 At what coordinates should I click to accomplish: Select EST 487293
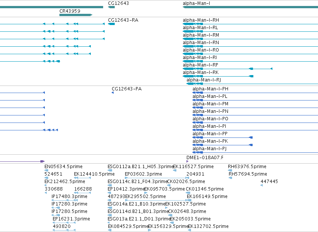coord(117,197)
